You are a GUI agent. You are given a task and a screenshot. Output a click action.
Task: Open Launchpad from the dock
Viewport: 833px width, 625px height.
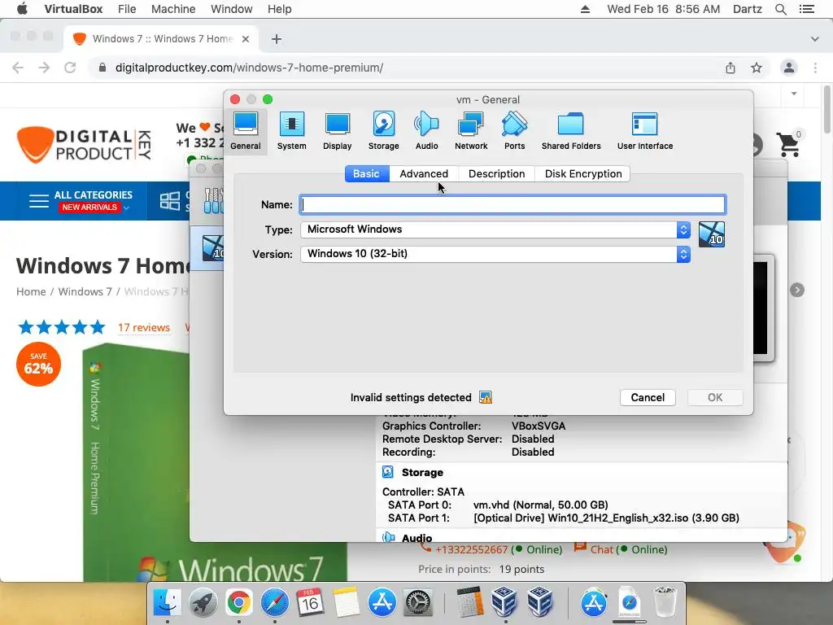[203, 602]
